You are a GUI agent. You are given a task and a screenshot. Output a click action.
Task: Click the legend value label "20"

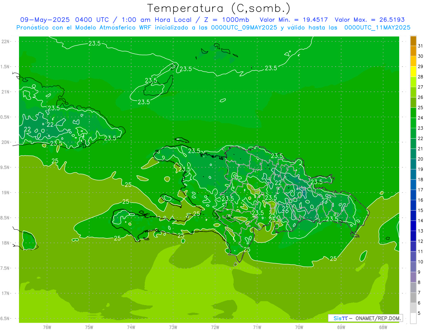click(x=421, y=159)
